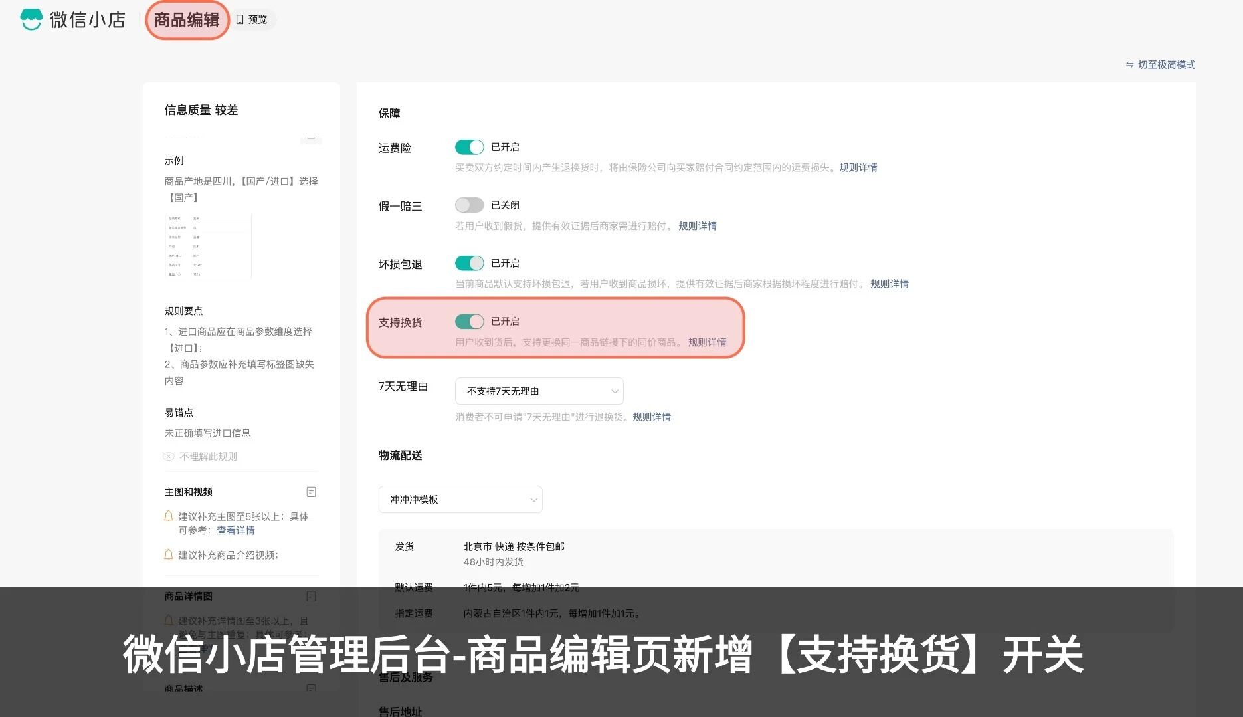
Task: Open 规则详情 link under 7天无理由
Action: (x=652, y=417)
